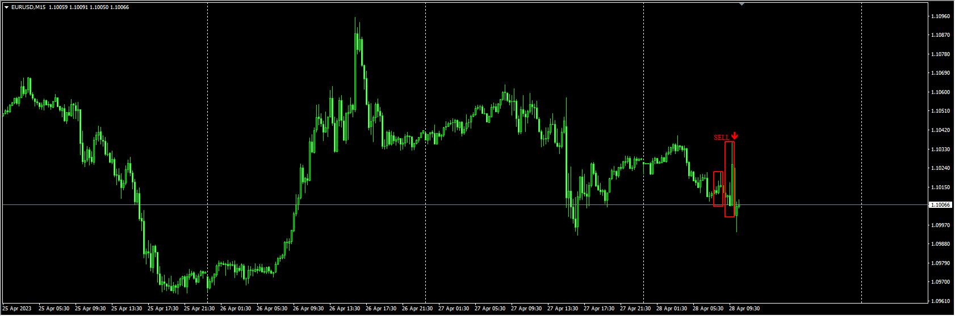The width and height of the screenshot is (955, 316).
Task: Click the 1.10780 price scale label
Action: (x=941, y=54)
